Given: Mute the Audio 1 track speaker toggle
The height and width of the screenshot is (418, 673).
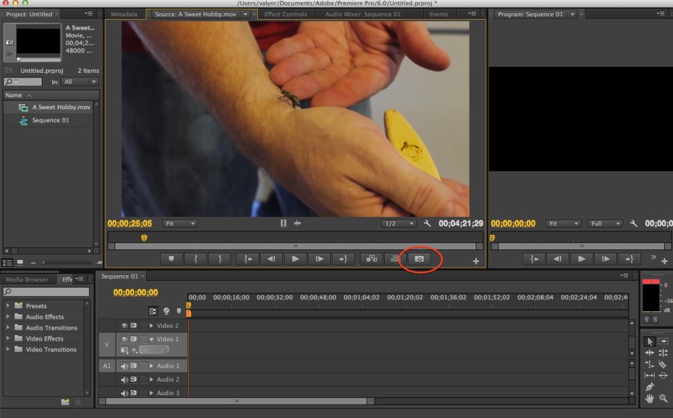Looking at the screenshot, I should point(124,366).
